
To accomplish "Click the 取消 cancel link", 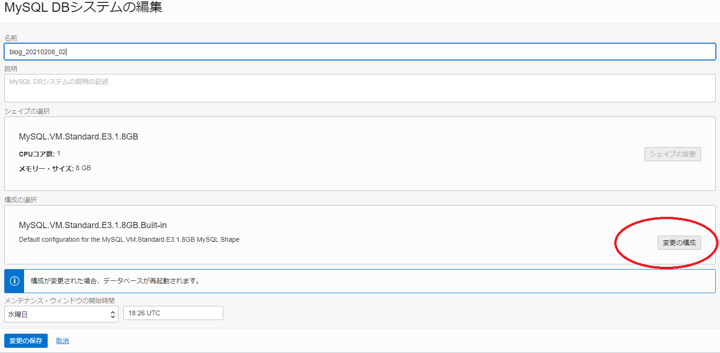I will click(62, 341).
